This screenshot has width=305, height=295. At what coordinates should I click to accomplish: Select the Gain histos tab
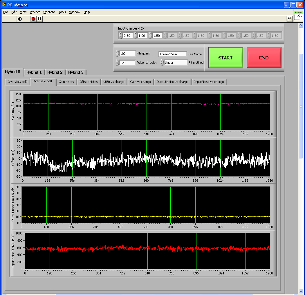point(66,82)
